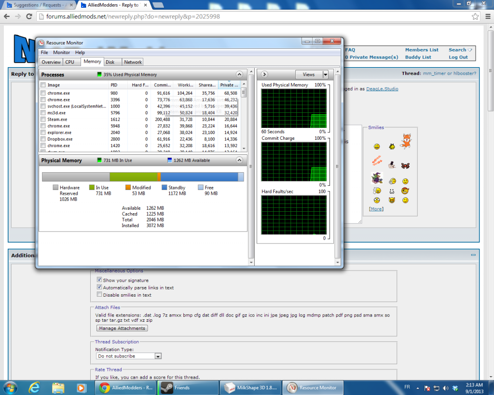Show hidden tray icons arrow
The image size is (494, 395).
coord(418,388)
